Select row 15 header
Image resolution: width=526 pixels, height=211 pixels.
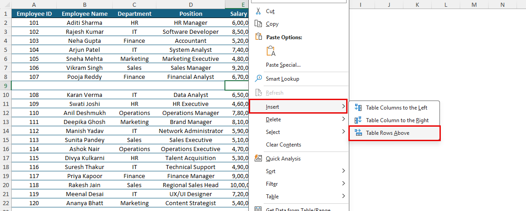[x=5, y=140]
